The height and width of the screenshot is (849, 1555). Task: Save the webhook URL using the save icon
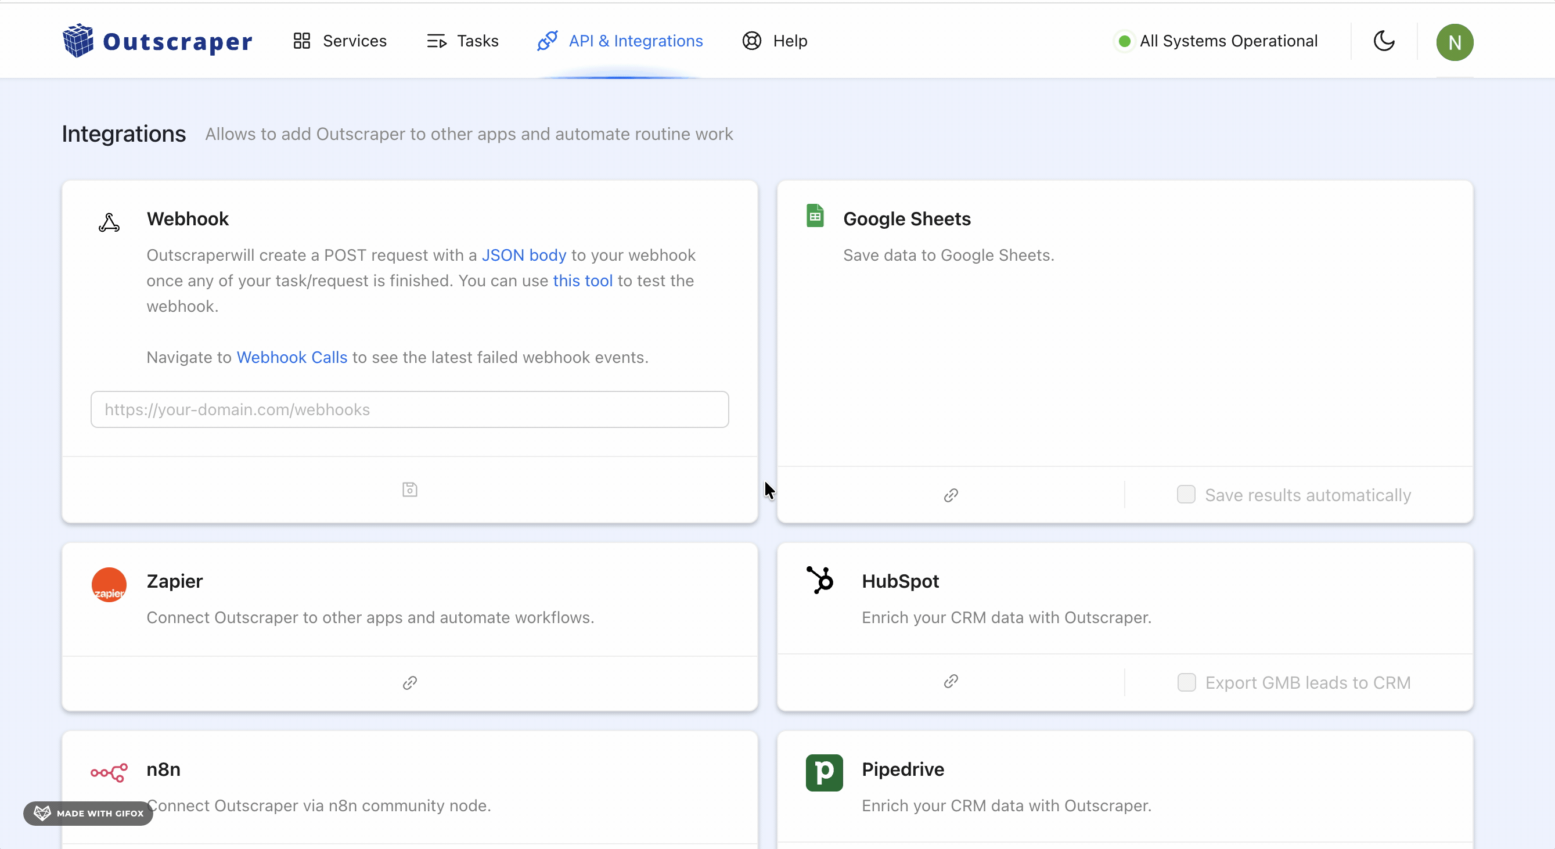click(409, 489)
